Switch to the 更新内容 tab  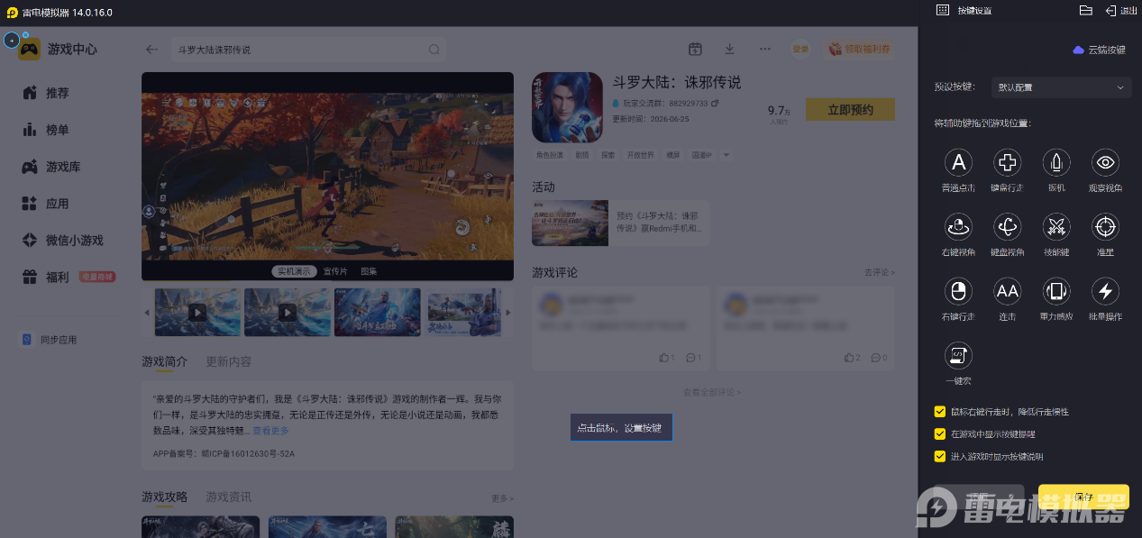point(229,361)
